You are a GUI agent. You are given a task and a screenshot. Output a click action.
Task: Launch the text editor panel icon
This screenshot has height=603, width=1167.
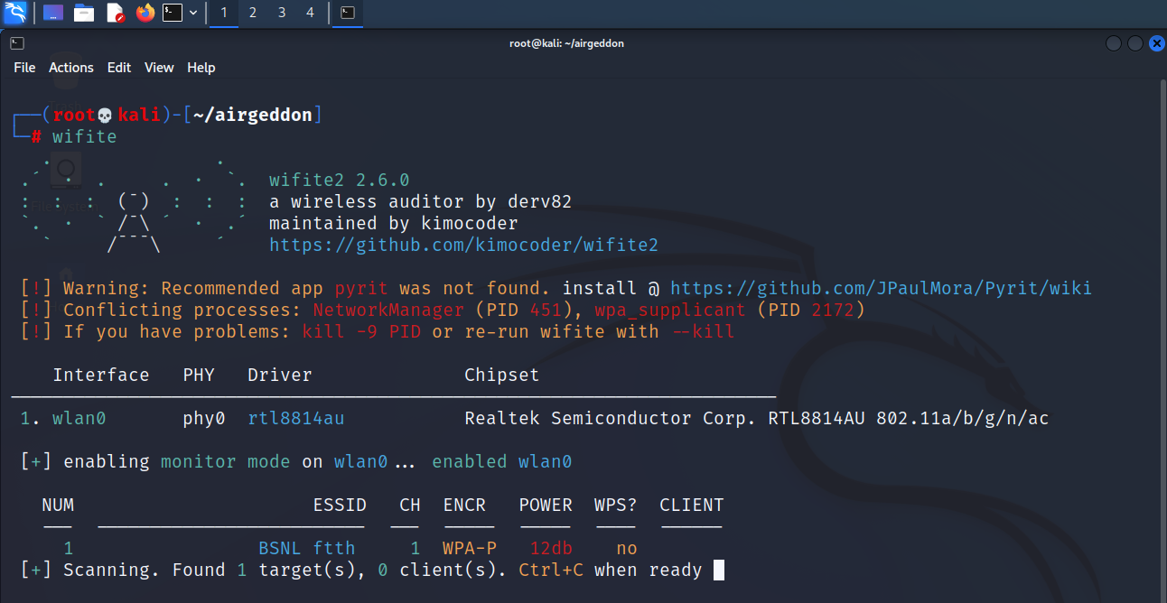point(115,13)
